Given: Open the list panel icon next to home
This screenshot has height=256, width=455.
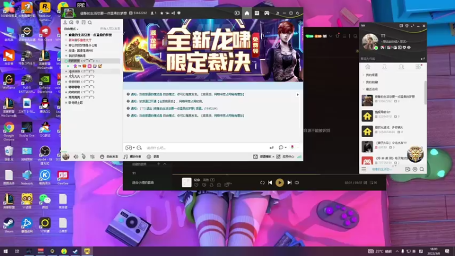Looking at the screenshot, I should tap(257, 13).
